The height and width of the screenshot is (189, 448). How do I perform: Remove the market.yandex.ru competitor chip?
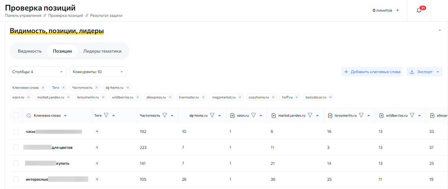(x=68, y=97)
